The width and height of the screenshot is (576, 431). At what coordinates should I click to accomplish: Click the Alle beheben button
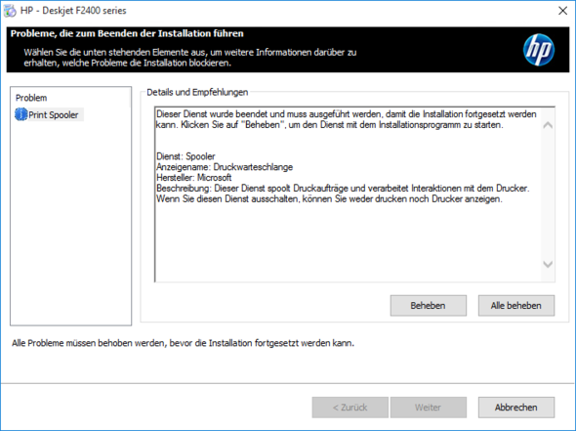516,305
